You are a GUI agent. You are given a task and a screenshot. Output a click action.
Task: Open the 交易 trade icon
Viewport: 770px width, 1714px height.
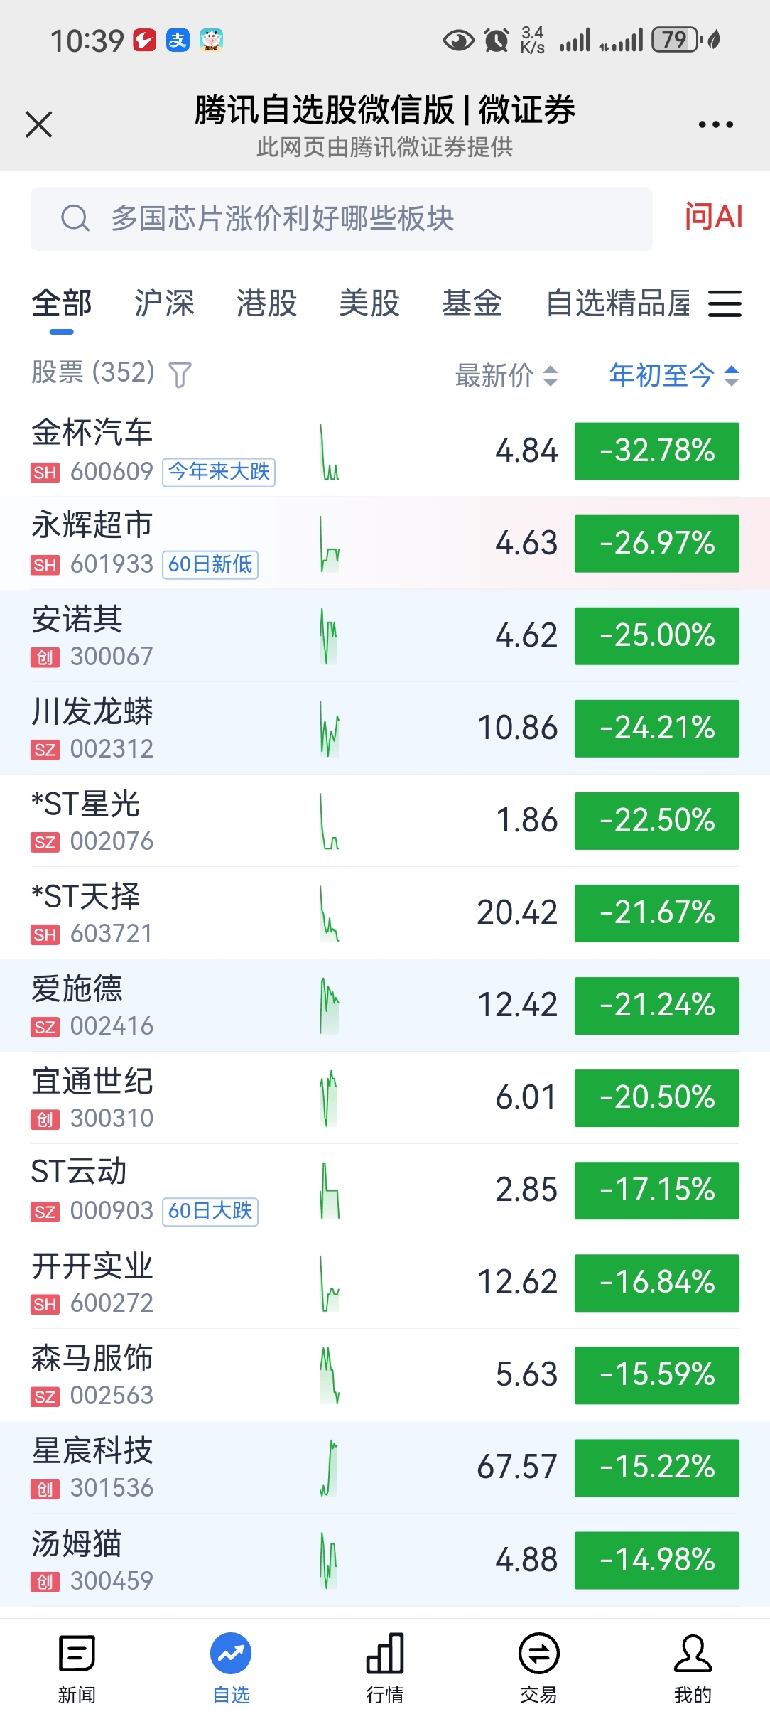538,1654
